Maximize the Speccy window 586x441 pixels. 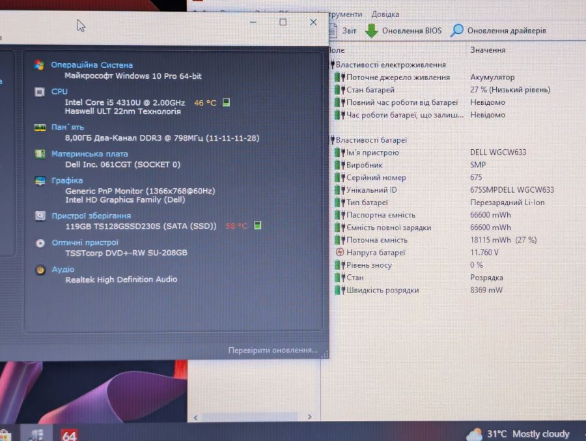tap(283, 22)
